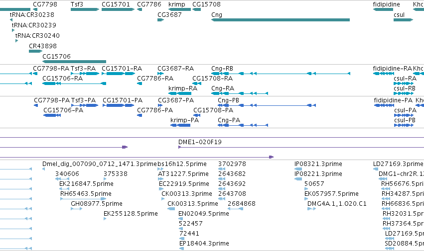Select the csul-RB transcript label
424x251 pixels.
405,88
